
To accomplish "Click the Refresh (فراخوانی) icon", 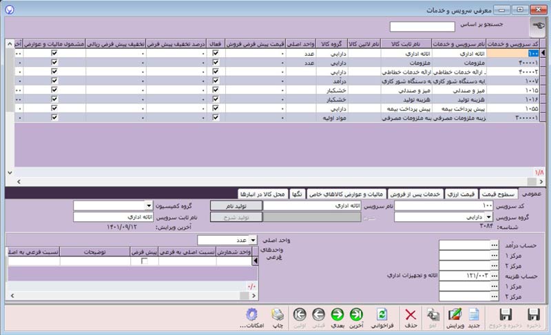I will coord(381,314).
